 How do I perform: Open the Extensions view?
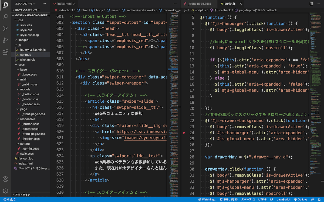pos(5,52)
